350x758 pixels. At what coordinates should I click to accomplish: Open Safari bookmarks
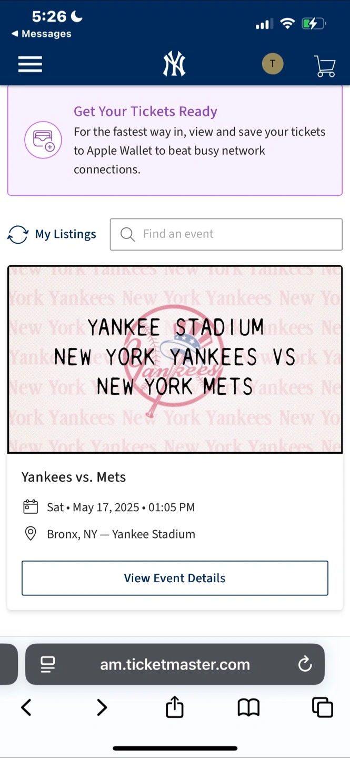point(248,707)
